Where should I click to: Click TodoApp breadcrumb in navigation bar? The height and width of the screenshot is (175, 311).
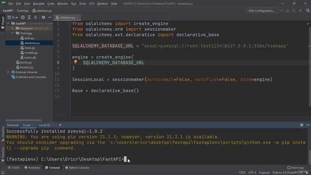(23, 11)
